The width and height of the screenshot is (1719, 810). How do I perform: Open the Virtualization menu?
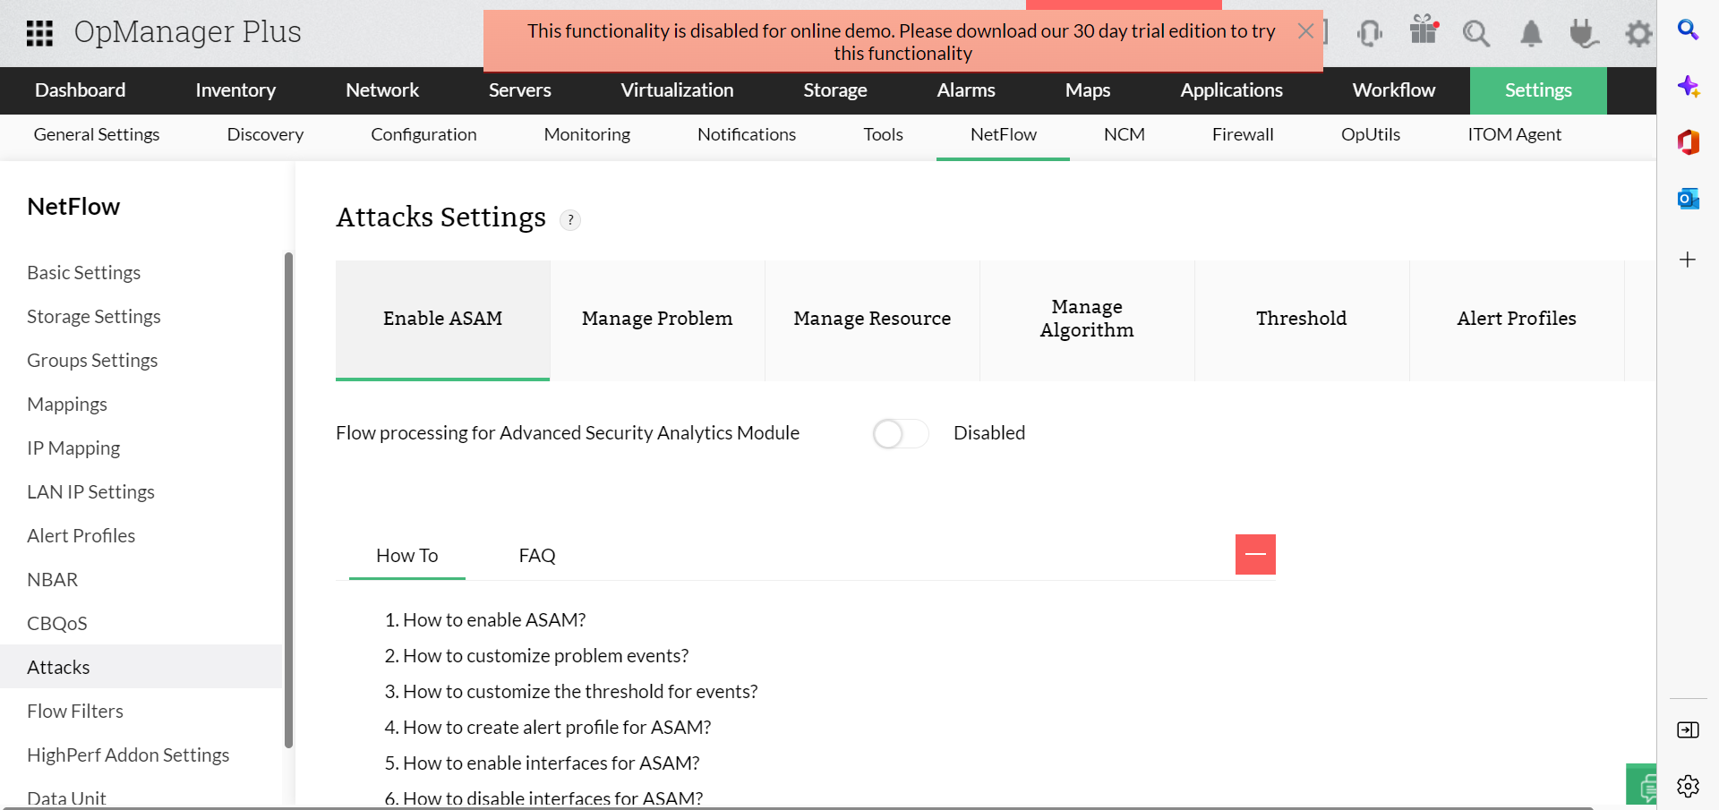point(677,90)
